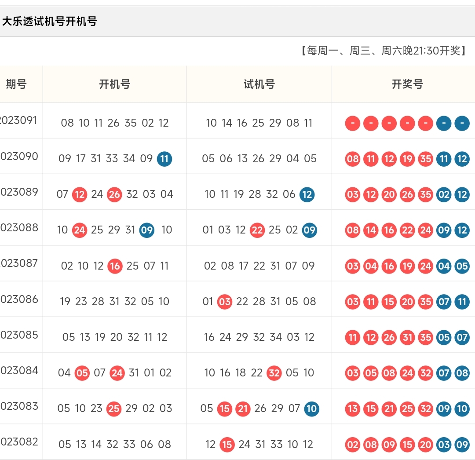475x460 pixels.
Task: Click red ball 15 in 2023083 试机号
Action: [x=225, y=409]
